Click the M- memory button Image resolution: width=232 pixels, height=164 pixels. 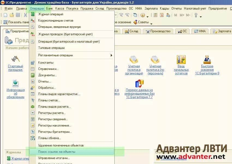click(x=188, y=15)
